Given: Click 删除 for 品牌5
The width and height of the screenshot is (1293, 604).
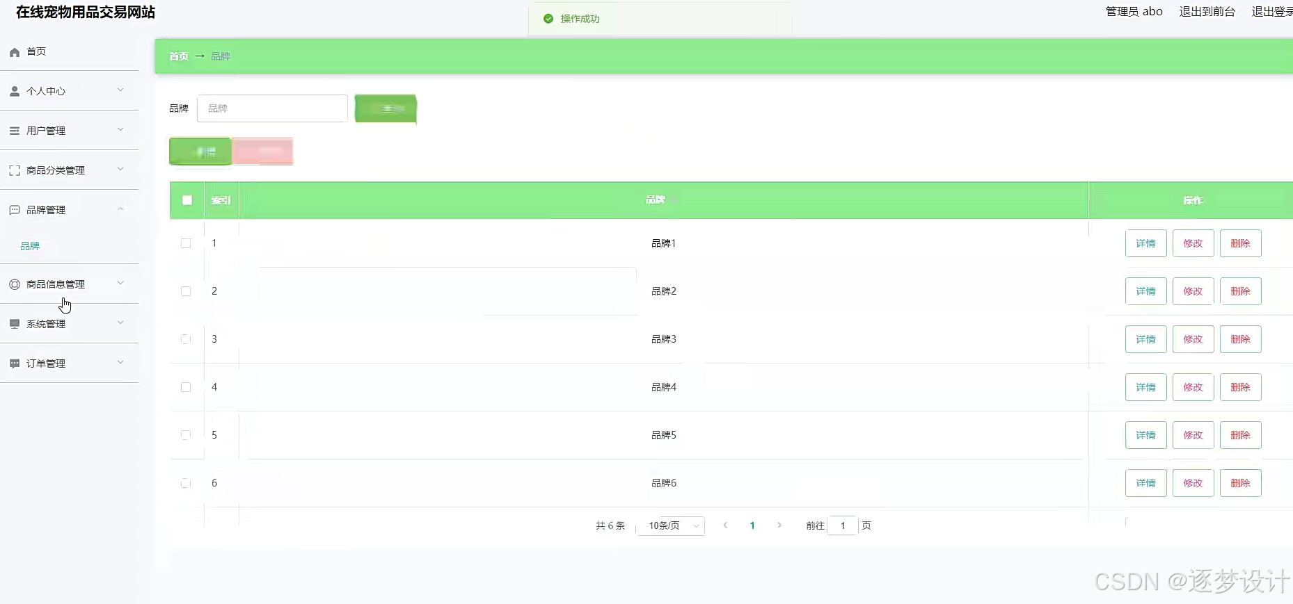Looking at the screenshot, I should coord(1240,435).
